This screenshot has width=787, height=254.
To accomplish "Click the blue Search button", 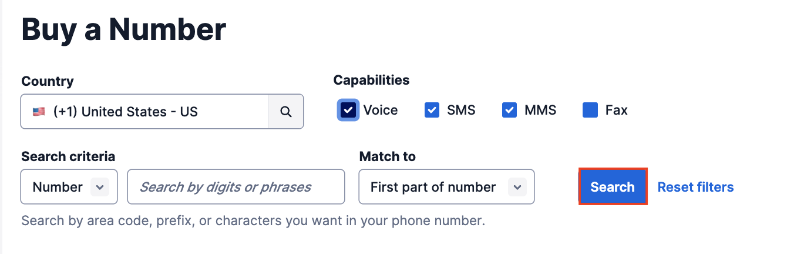I will (613, 187).
